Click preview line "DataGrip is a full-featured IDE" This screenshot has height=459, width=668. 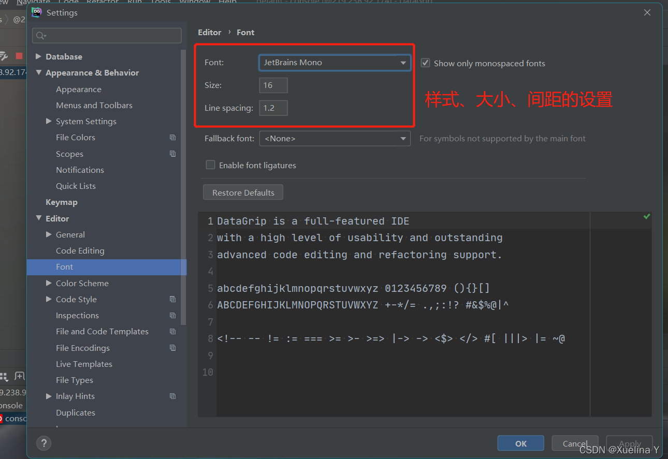coord(313,221)
